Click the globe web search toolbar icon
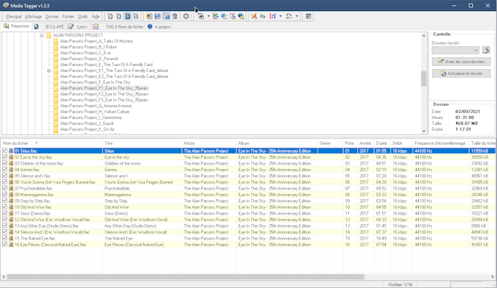Screen dimensions: 497x288 pos(242,16)
